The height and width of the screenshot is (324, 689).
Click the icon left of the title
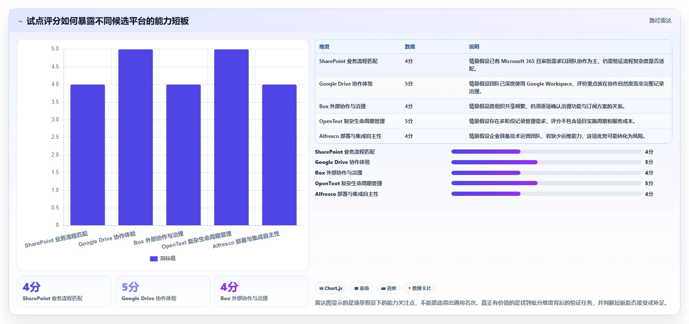[x=20, y=21]
